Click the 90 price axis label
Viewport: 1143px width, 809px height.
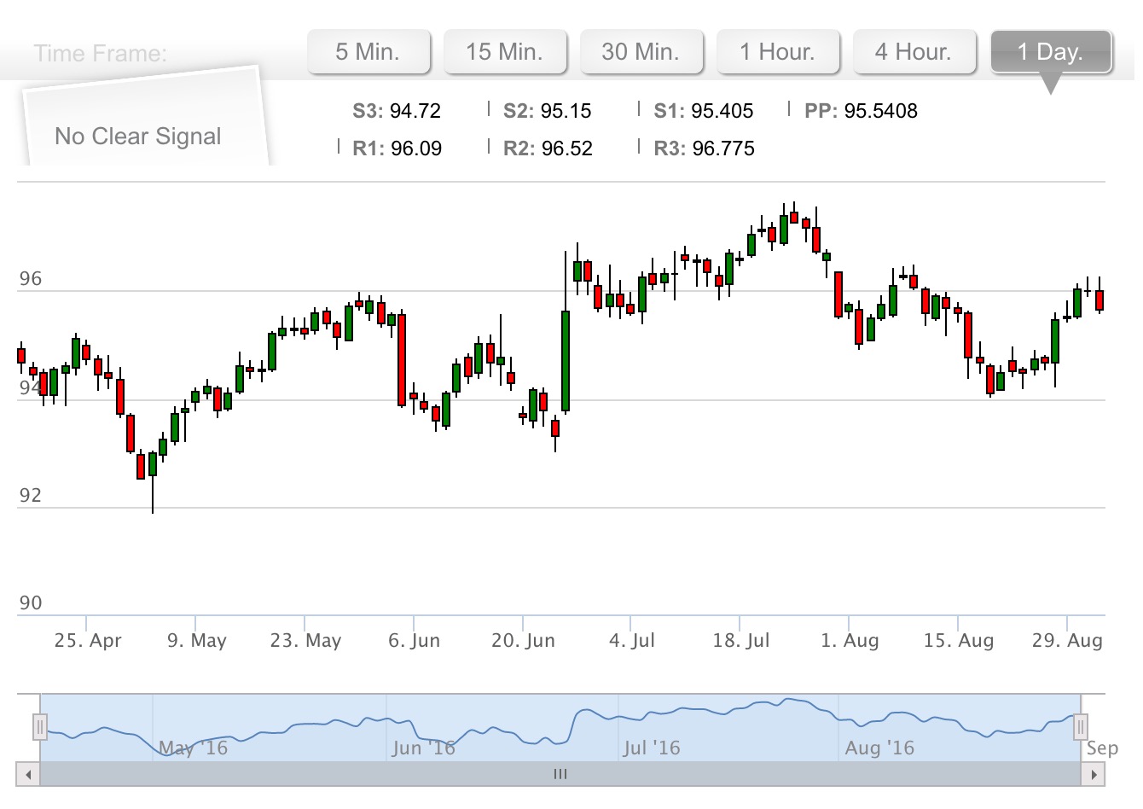point(30,603)
